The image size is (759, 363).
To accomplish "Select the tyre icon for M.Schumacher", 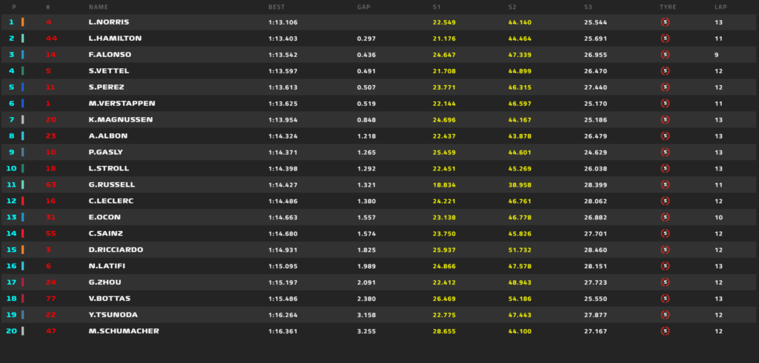I will pyautogui.click(x=665, y=331).
